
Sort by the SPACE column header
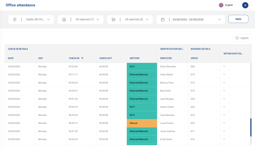[194, 58]
